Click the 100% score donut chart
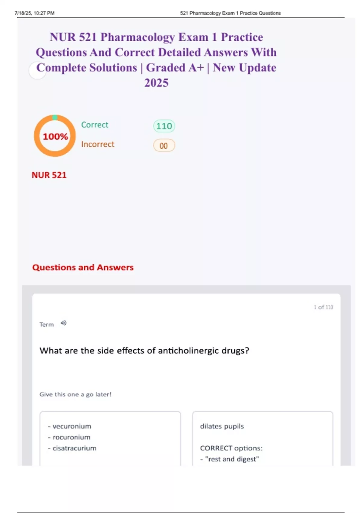 click(55, 136)
